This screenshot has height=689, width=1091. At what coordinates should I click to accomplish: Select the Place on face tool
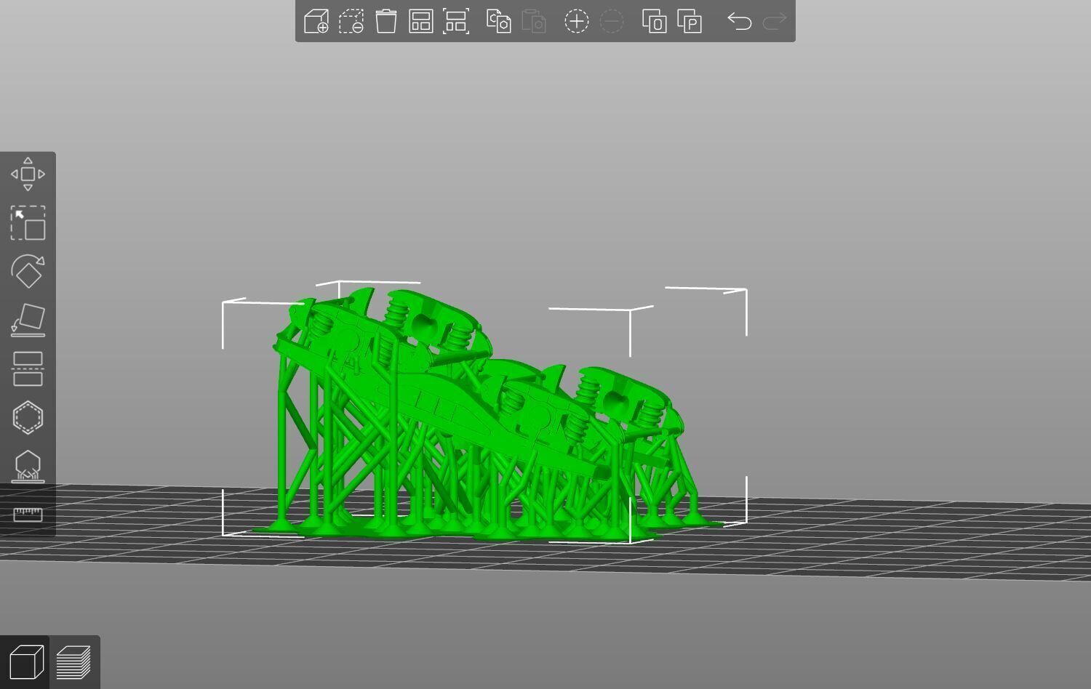coord(28,320)
